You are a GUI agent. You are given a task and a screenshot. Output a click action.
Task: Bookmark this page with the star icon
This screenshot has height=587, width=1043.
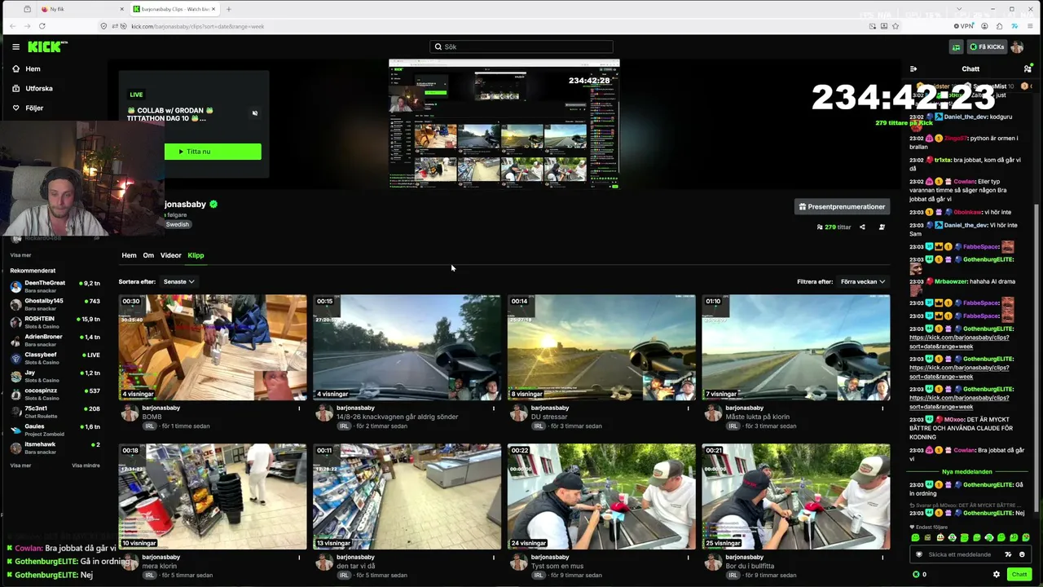pos(896,26)
